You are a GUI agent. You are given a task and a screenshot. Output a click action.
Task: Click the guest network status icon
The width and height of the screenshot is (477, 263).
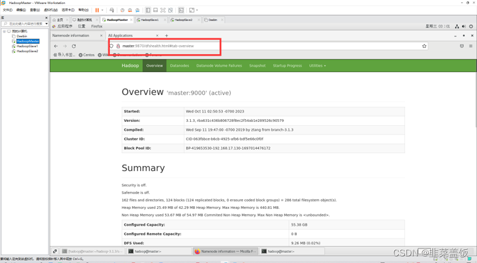[x=457, y=26]
